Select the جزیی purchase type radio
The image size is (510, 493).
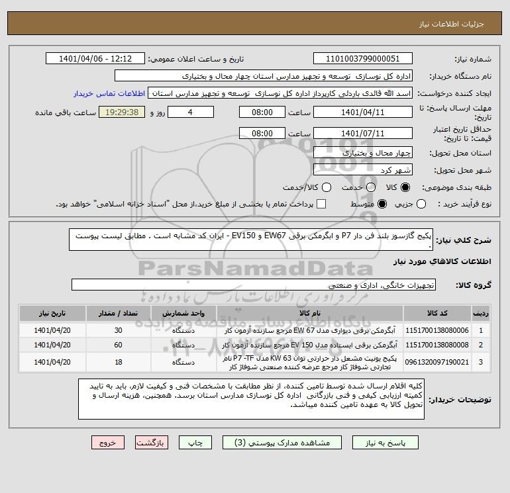tap(421, 204)
